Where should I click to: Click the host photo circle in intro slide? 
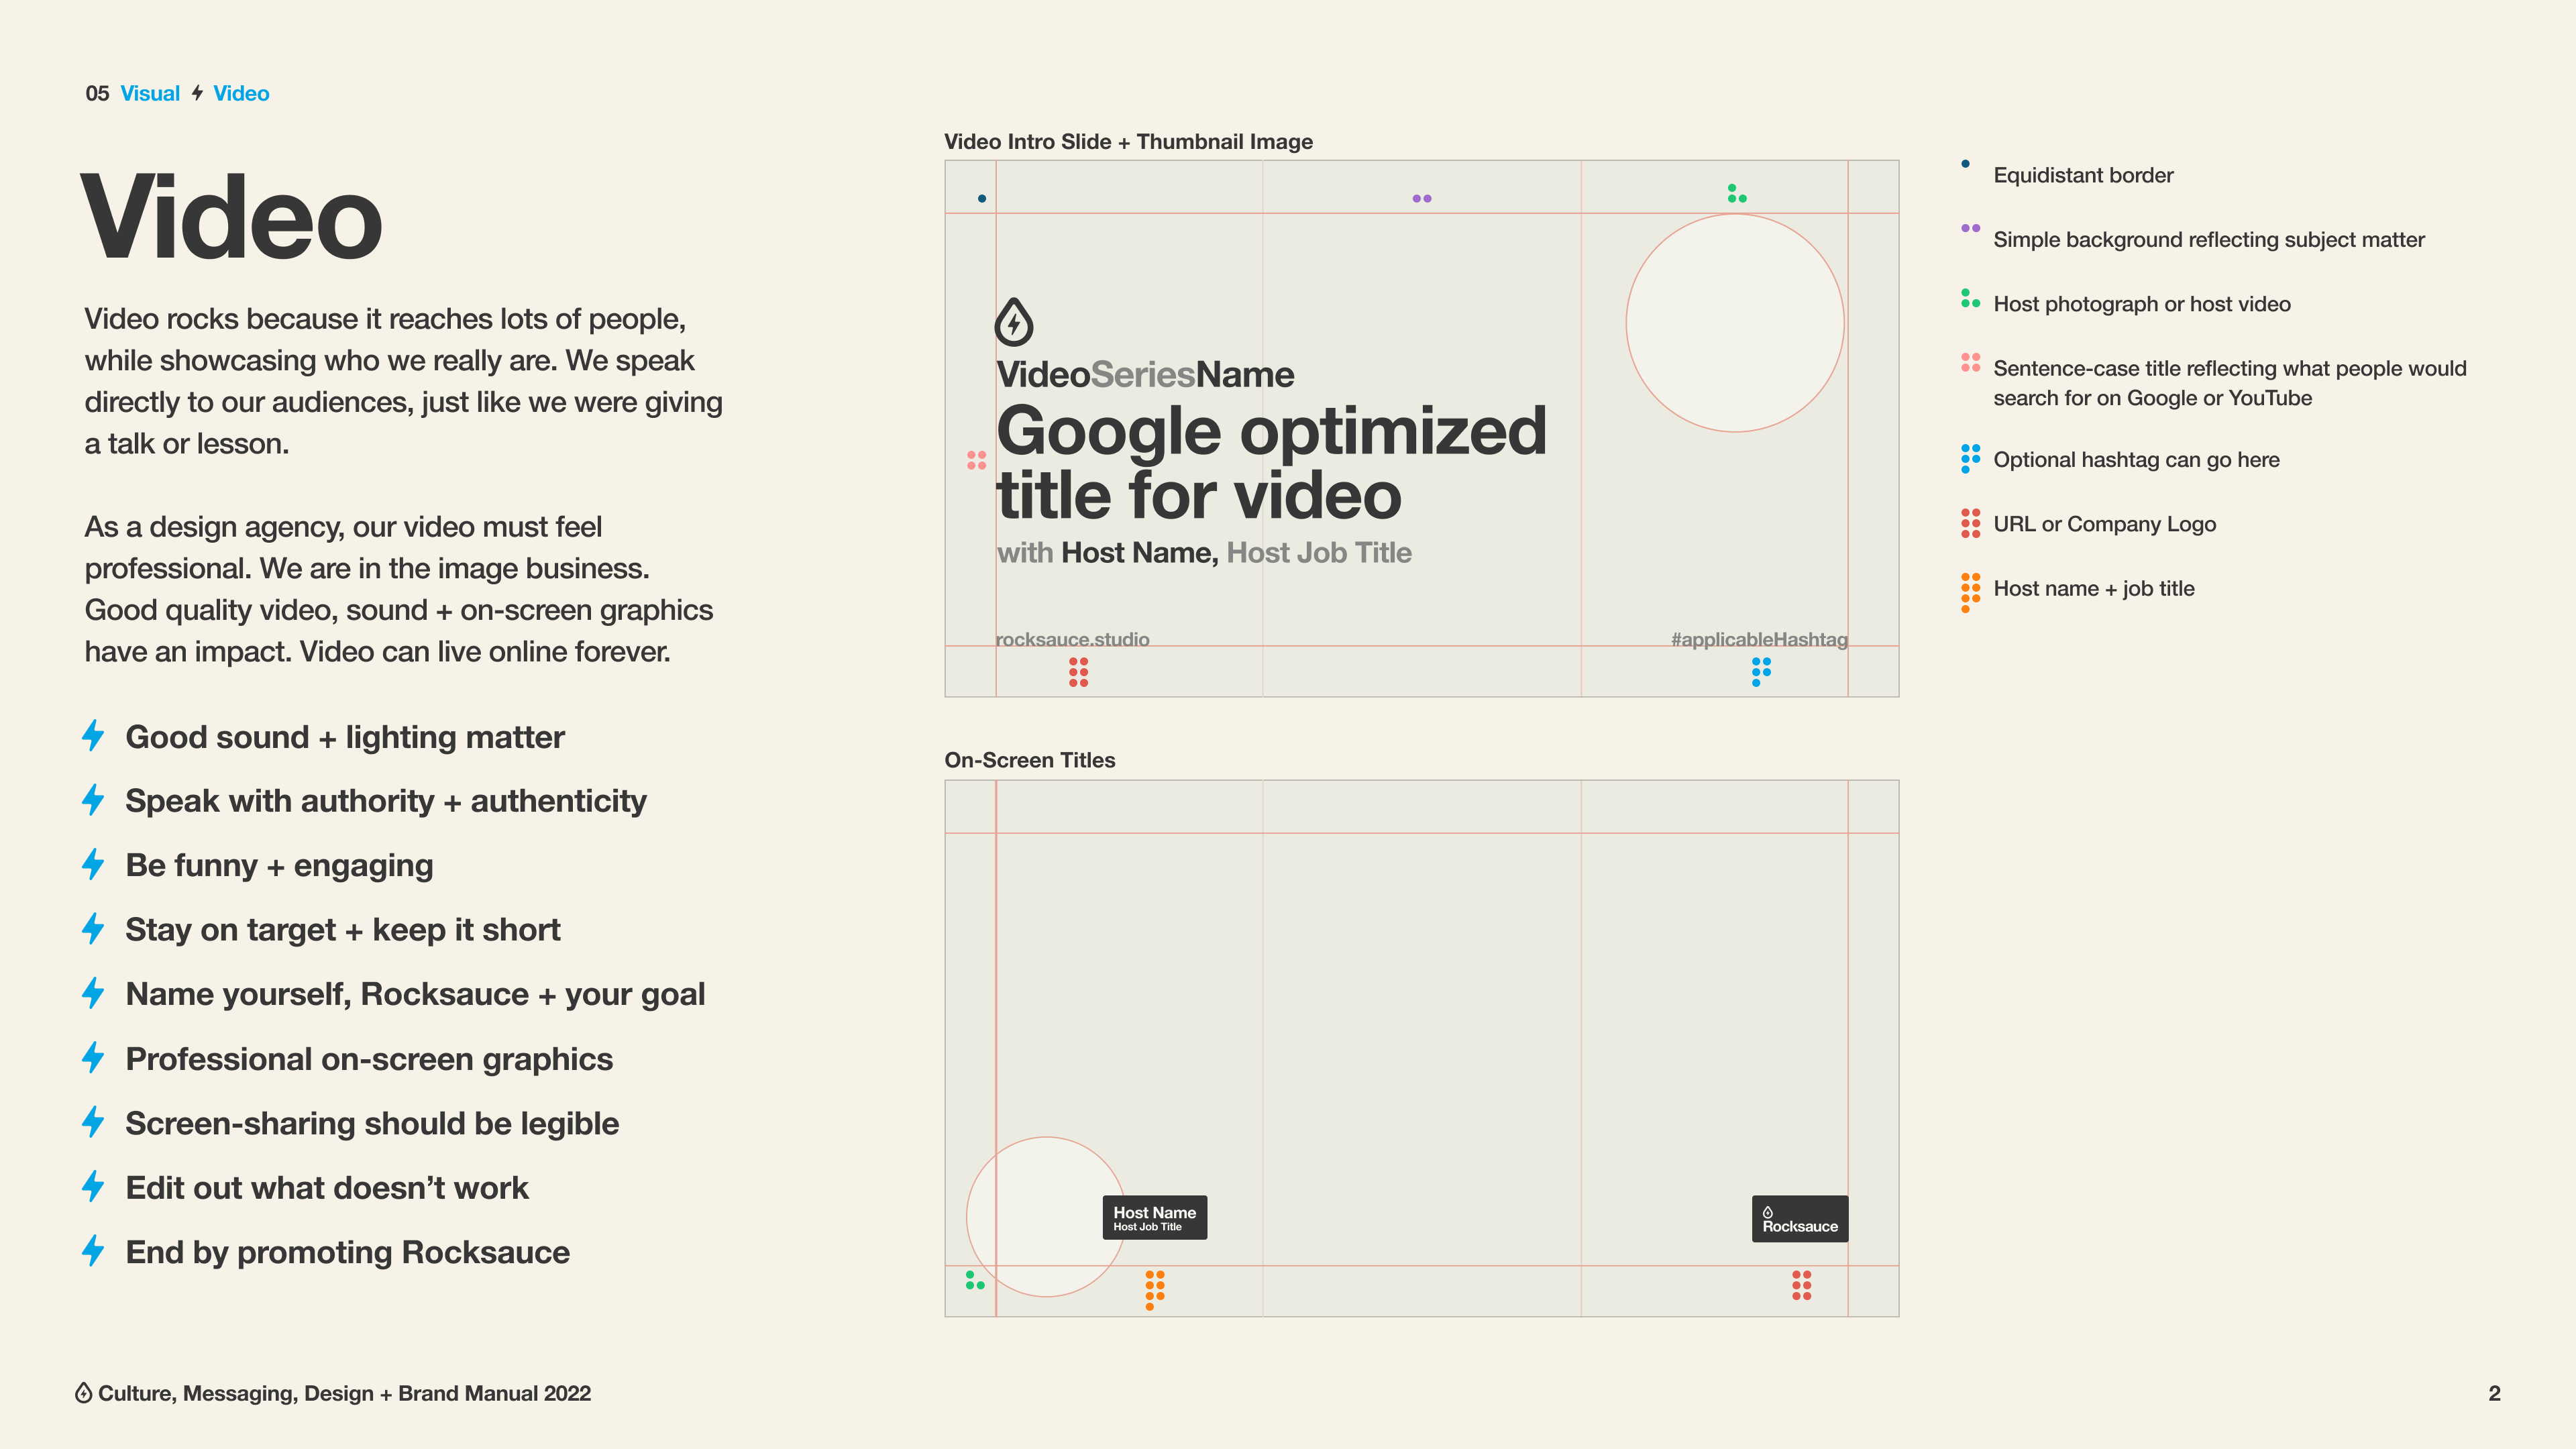coord(1735,323)
